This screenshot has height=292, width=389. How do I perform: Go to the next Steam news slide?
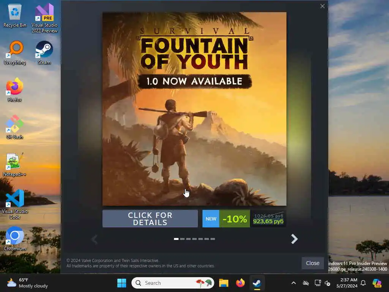pyautogui.click(x=294, y=239)
